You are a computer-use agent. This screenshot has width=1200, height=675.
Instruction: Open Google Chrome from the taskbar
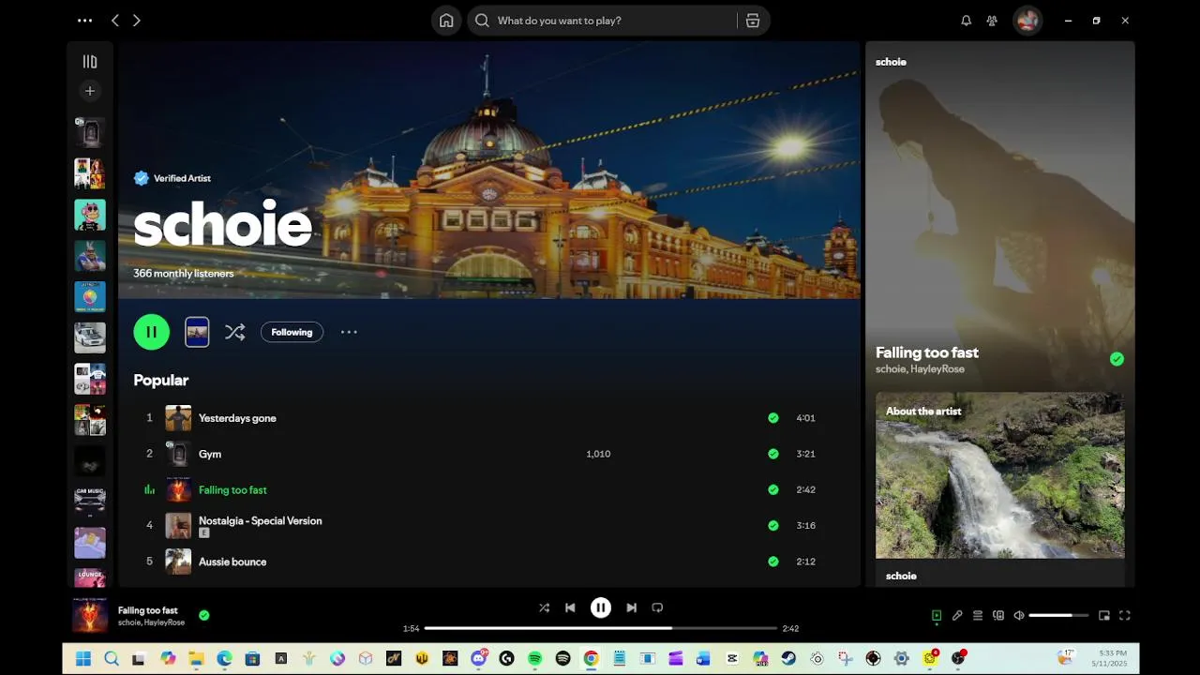coord(591,658)
